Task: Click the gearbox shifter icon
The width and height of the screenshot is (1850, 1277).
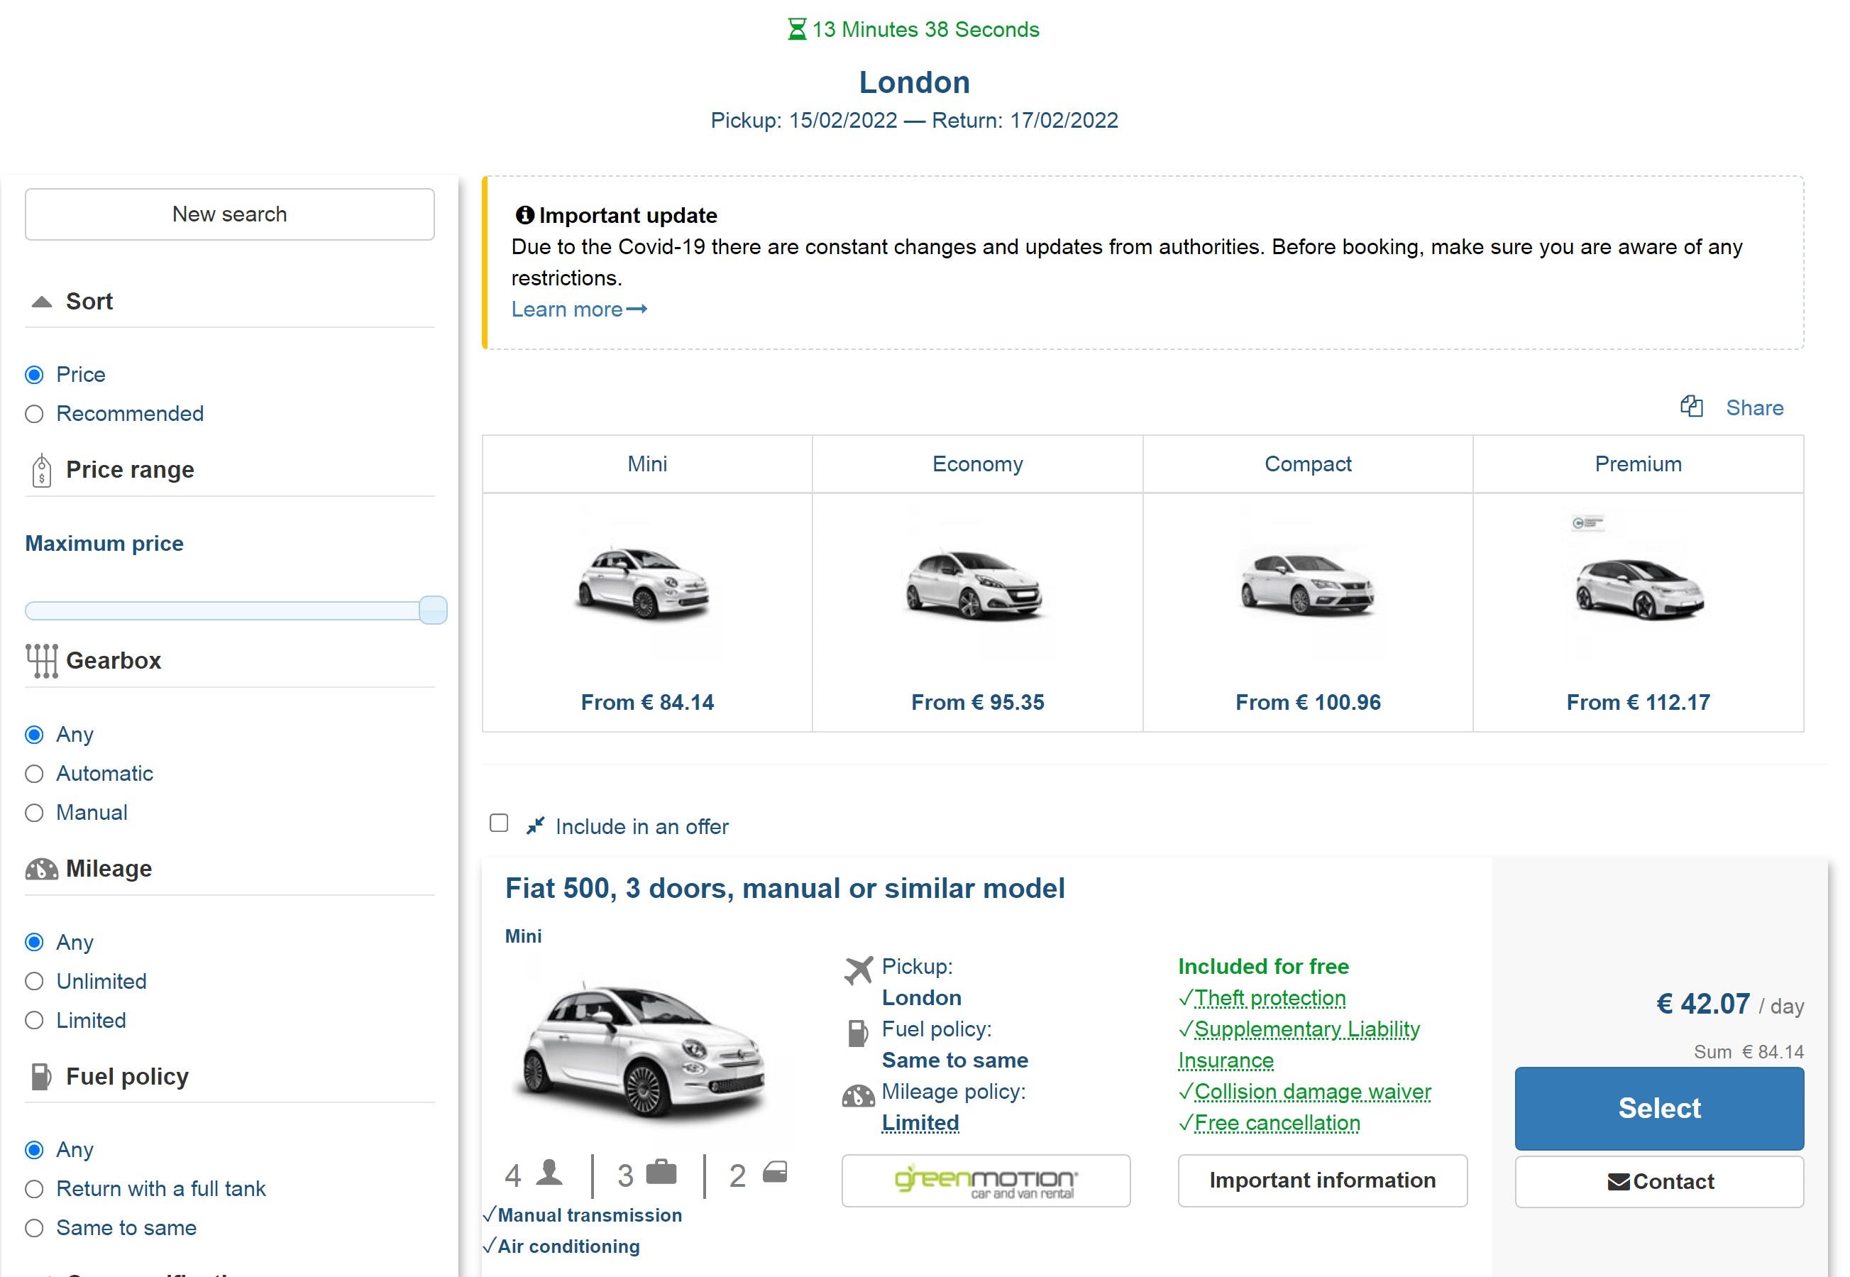Action: [x=42, y=661]
